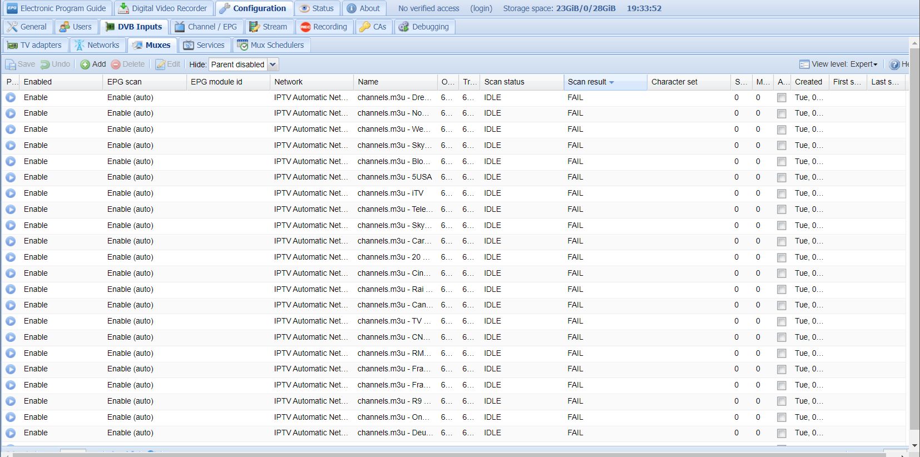
Task: Sort by Scan result column header
Action: tap(605, 82)
